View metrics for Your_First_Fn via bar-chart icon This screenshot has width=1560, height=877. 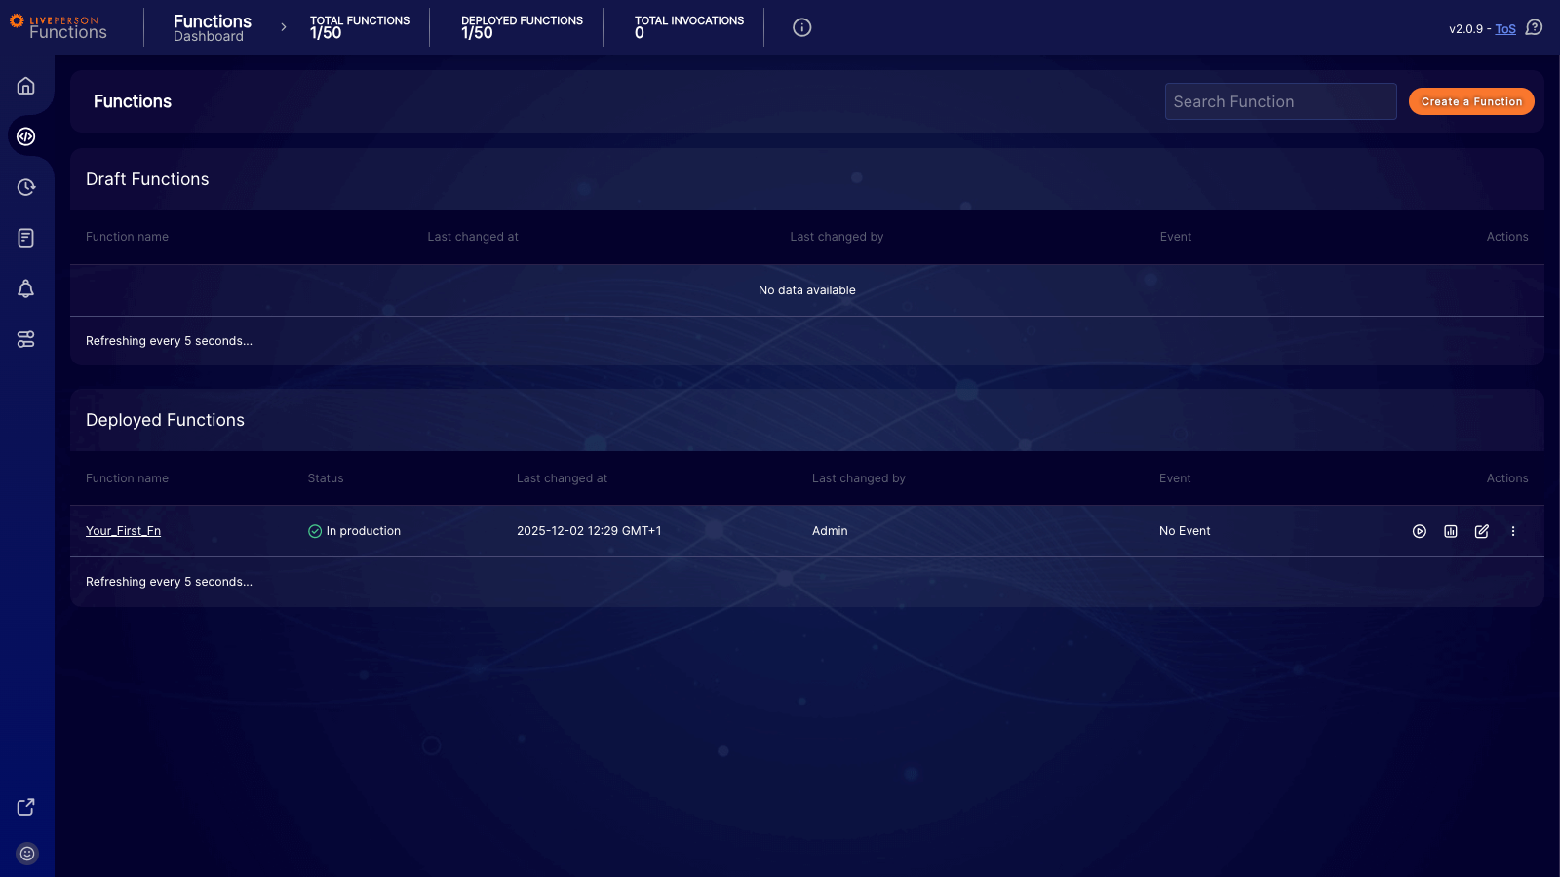tap(1451, 531)
